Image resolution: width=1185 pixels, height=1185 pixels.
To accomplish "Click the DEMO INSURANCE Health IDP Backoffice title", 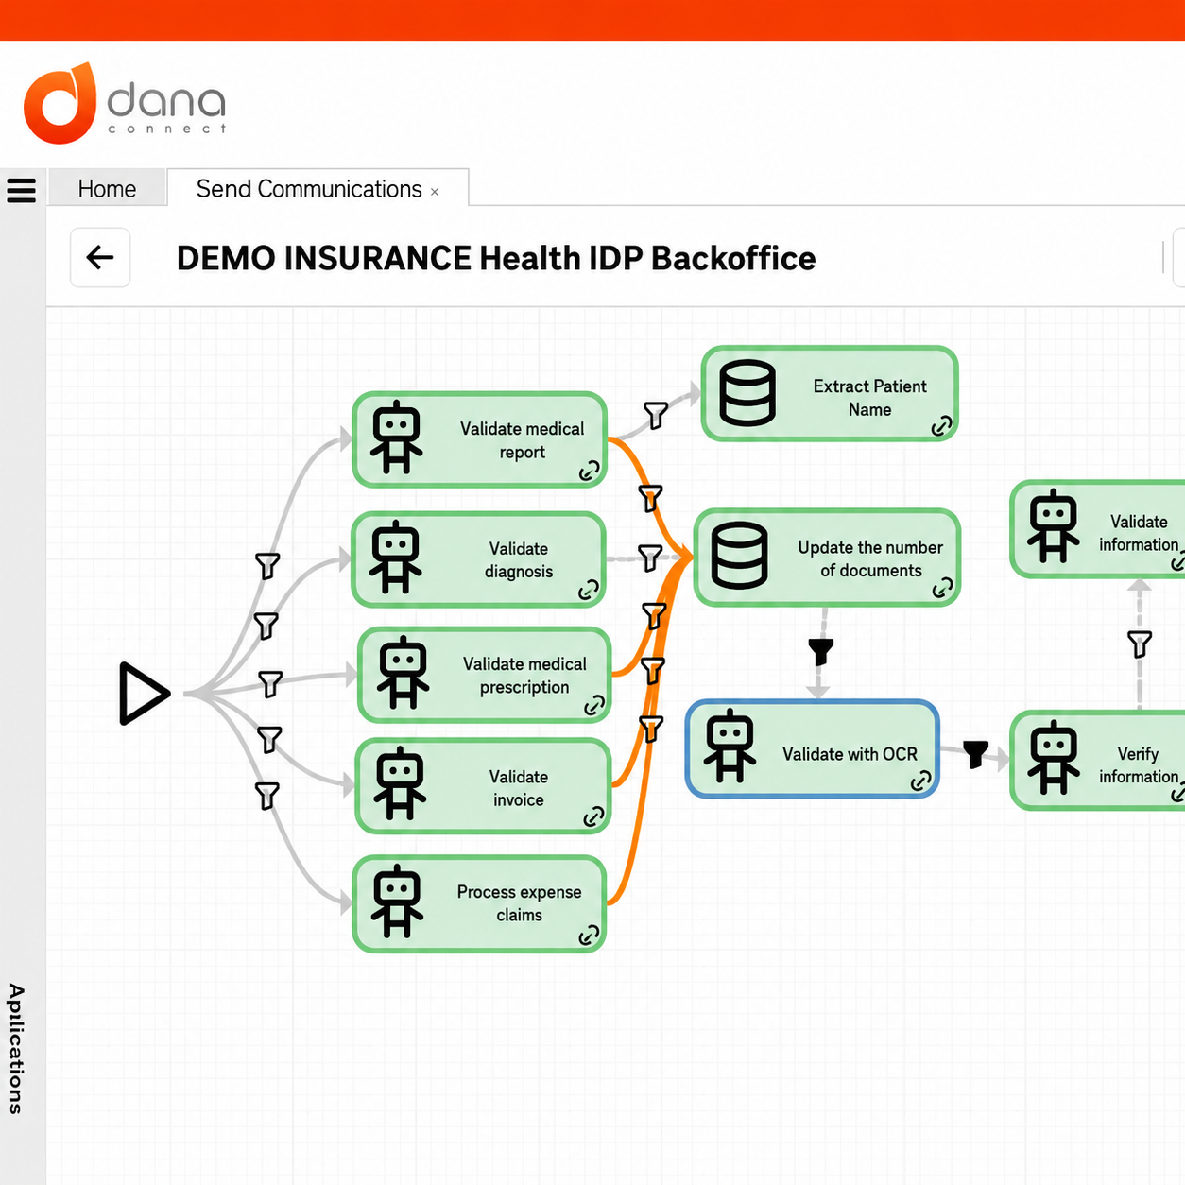I will (496, 258).
